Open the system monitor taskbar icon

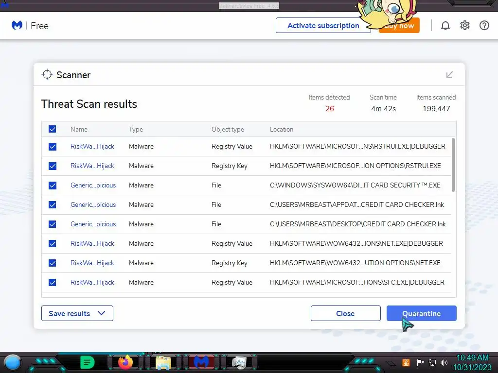tap(239, 362)
